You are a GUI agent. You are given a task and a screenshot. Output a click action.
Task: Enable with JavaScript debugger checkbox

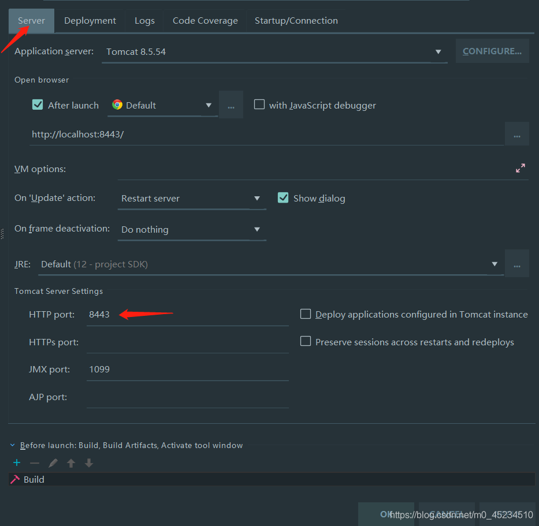click(x=259, y=104)
